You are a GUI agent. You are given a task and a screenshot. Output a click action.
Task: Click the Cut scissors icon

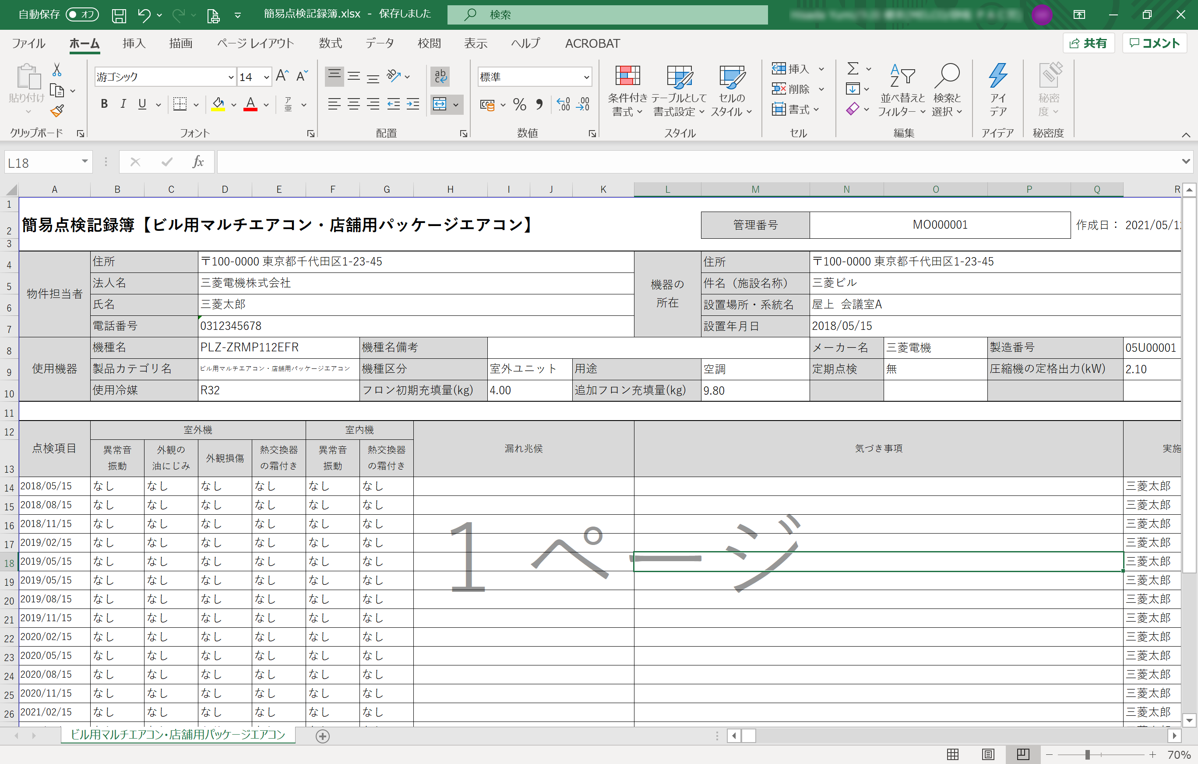point(57,70)
